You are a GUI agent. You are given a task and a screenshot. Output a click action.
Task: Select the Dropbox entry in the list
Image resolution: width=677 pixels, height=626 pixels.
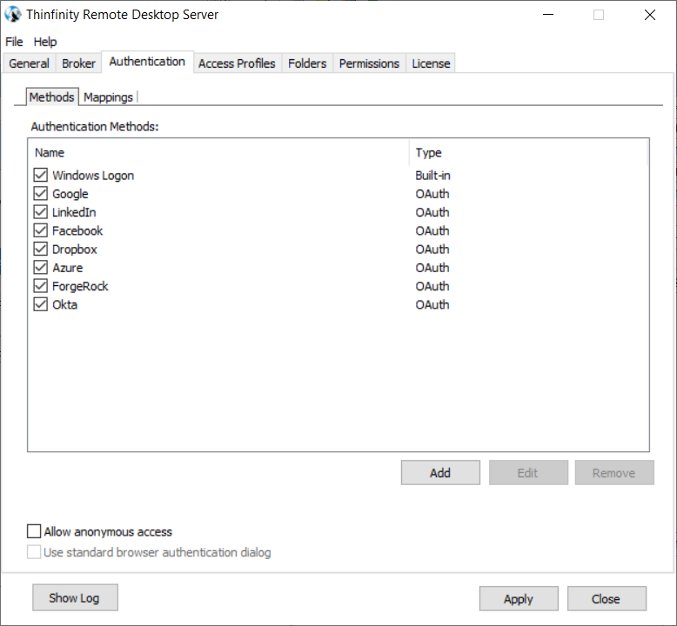click(x=75, y=250)
